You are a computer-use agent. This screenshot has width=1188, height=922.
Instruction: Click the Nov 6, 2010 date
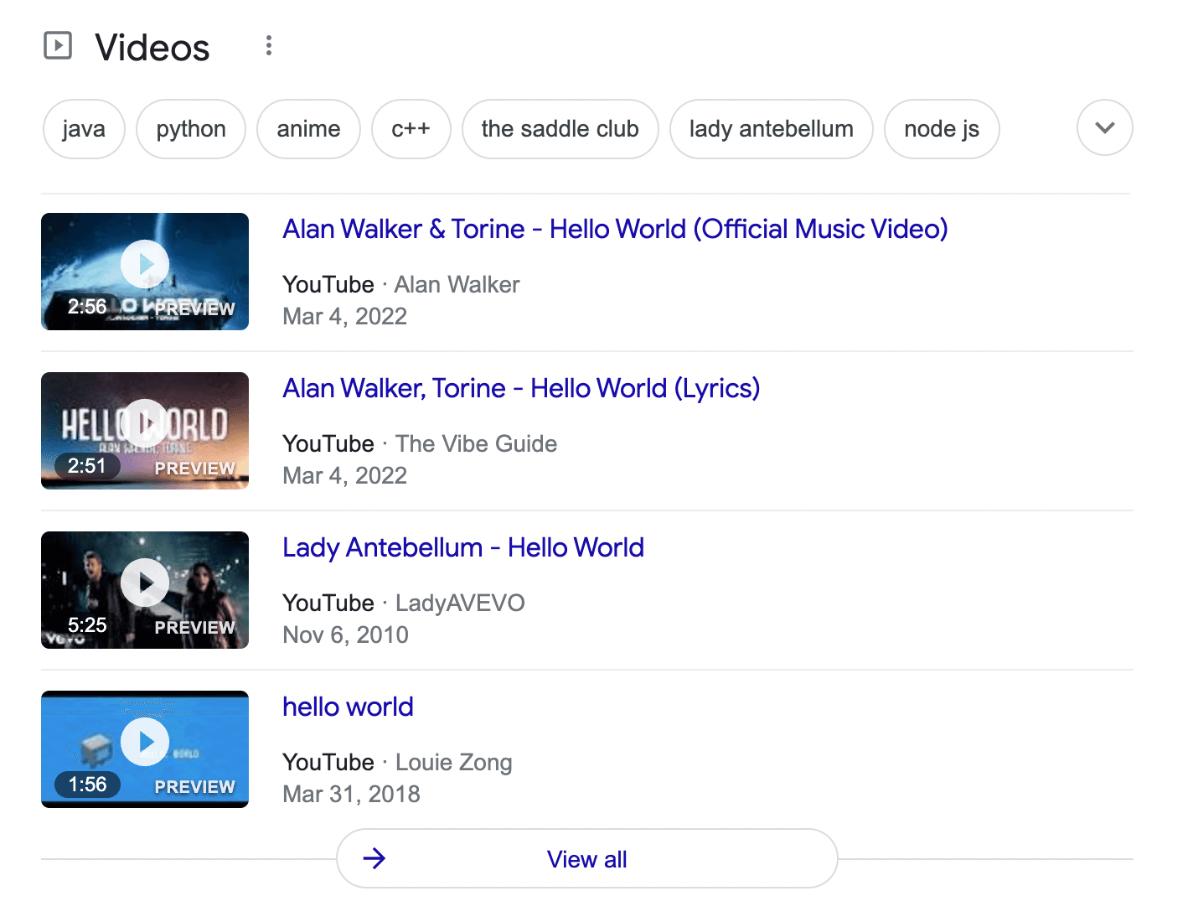tap(345, 635)
